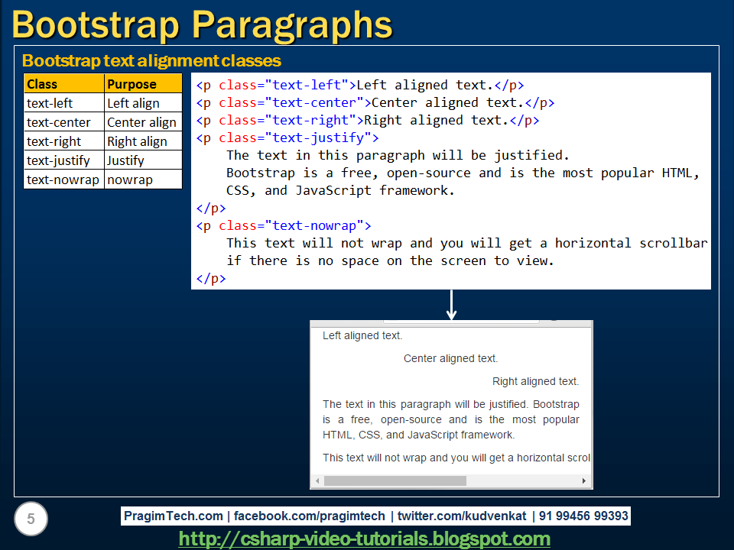Click the left arrow on the horizontal scrollbar

pyautogui.click(x=317, y=480)
